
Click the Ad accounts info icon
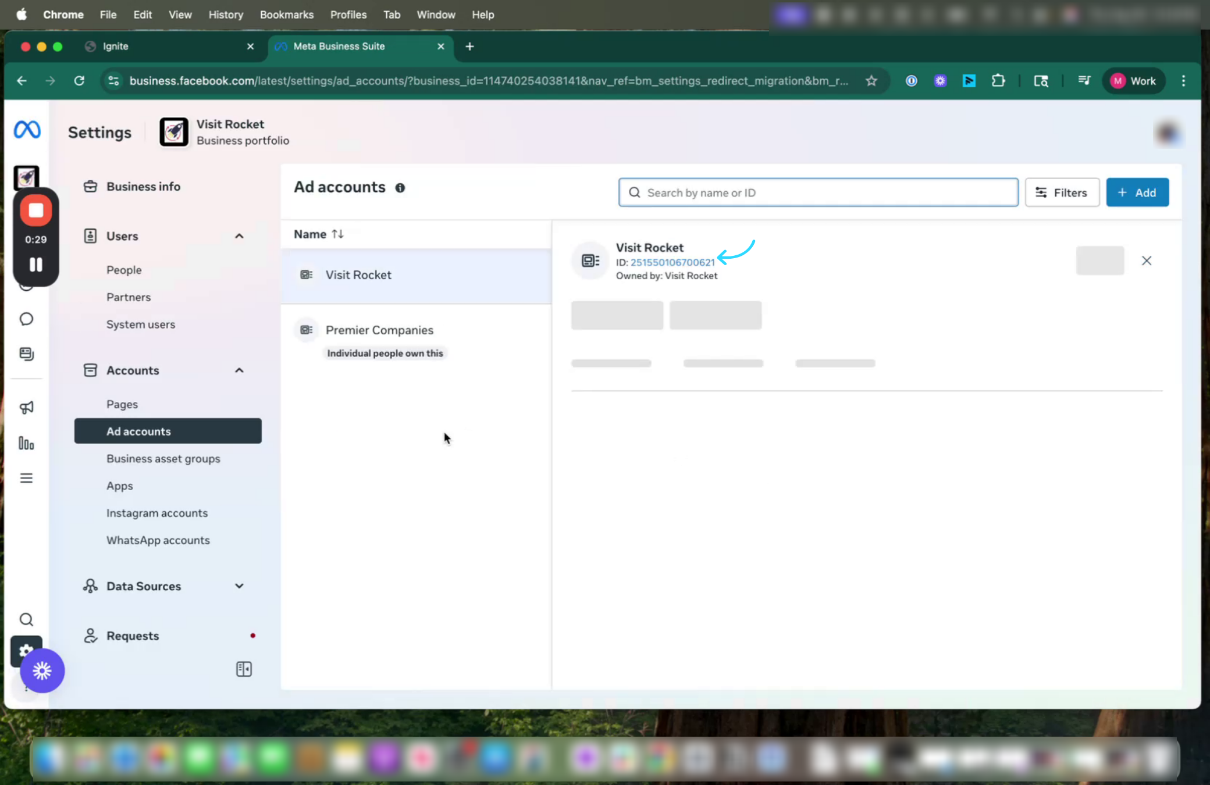pyautogui.click(x=400, y=188)
